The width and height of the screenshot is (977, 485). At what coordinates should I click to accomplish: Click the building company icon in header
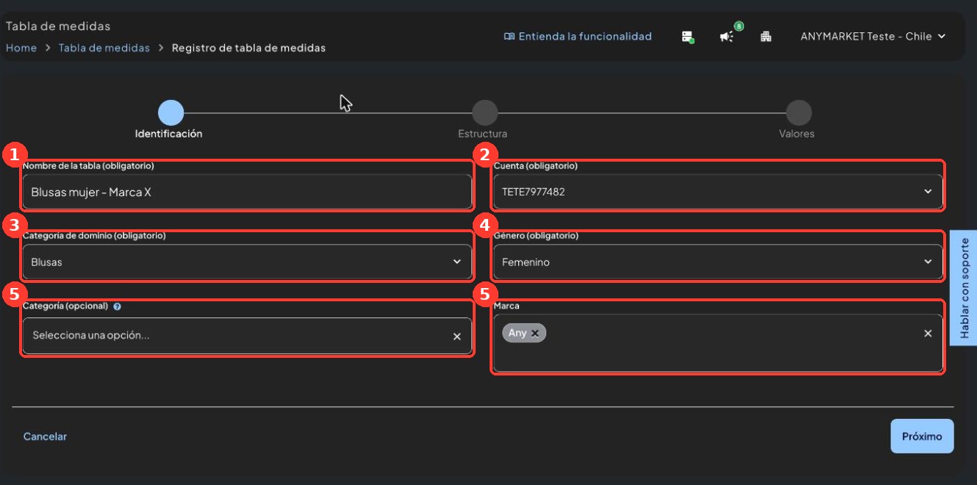pyautogui.click(x=765, y=37)
